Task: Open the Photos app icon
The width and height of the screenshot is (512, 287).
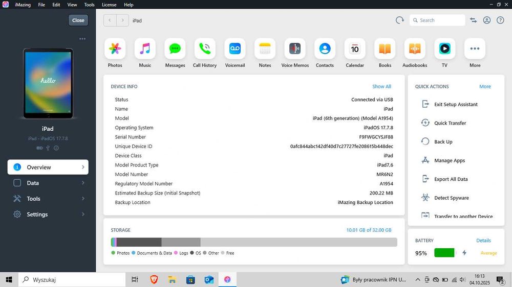Action: pos(115,49)
